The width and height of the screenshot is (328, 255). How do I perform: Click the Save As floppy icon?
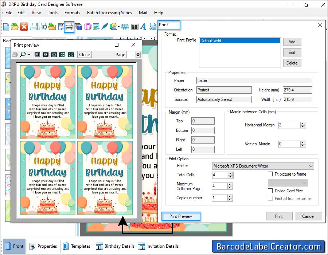pyautogui.click(x=43, y=27)
